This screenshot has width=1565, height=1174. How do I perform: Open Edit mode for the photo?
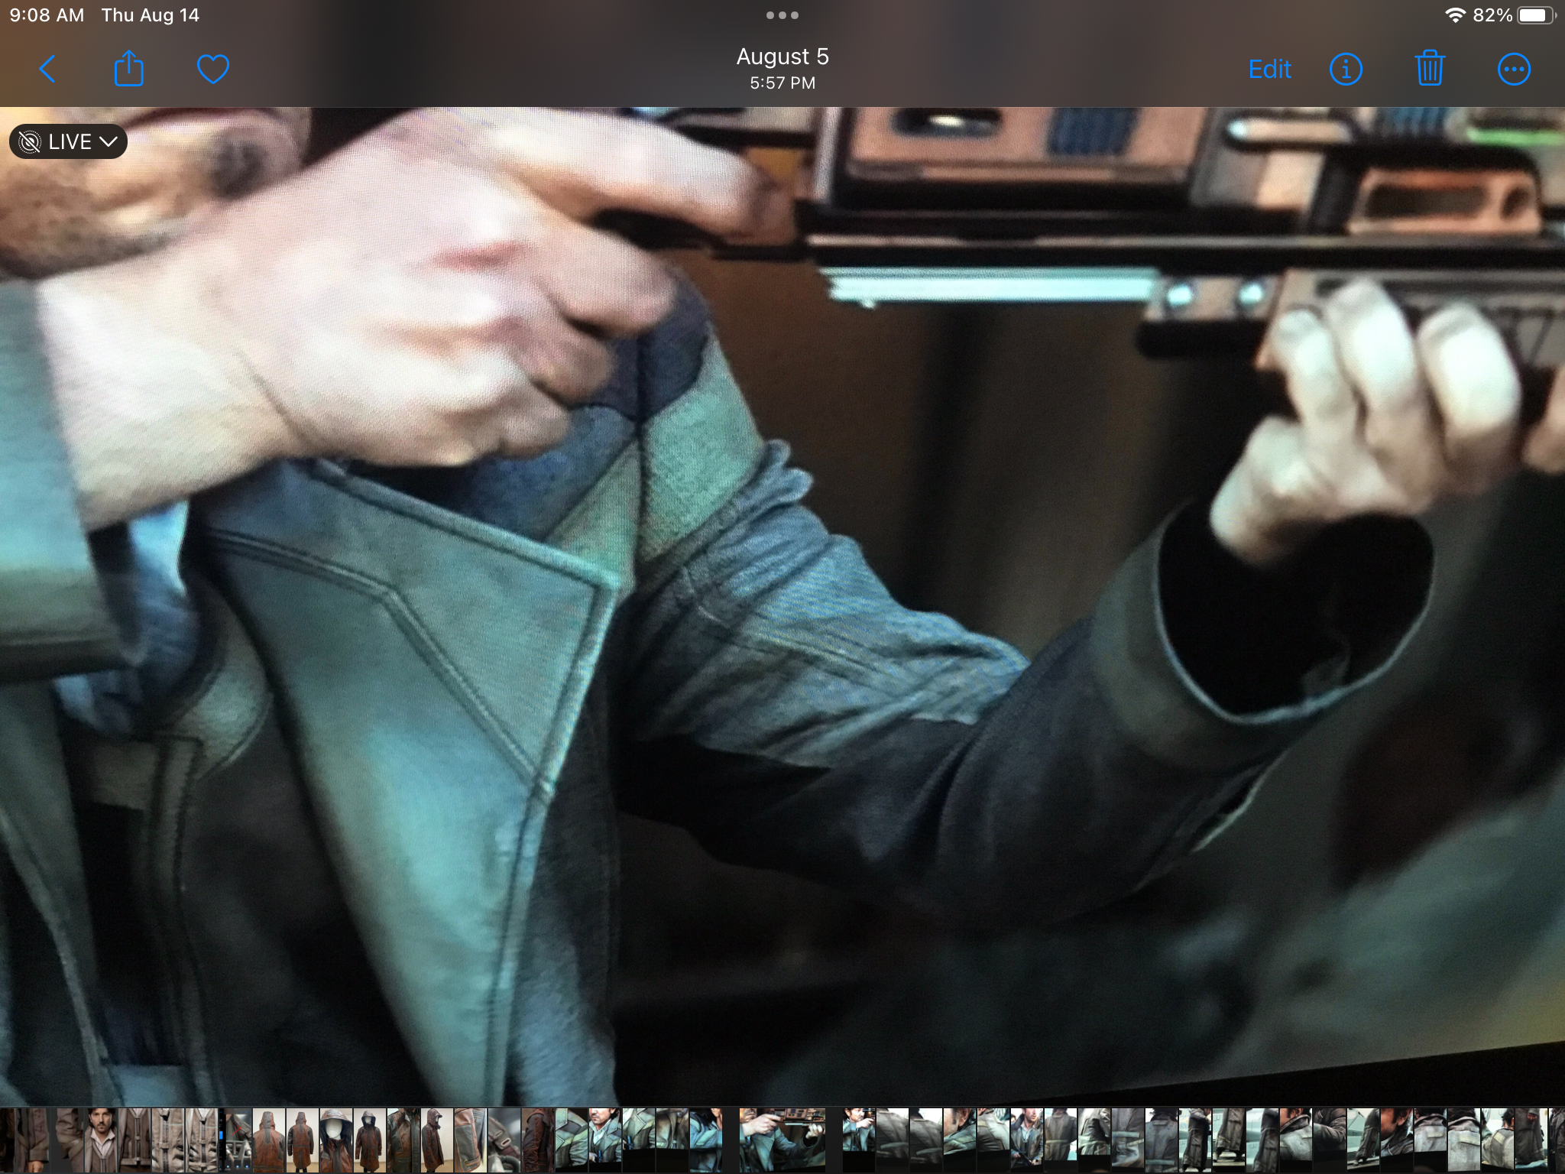(1269, 70)
